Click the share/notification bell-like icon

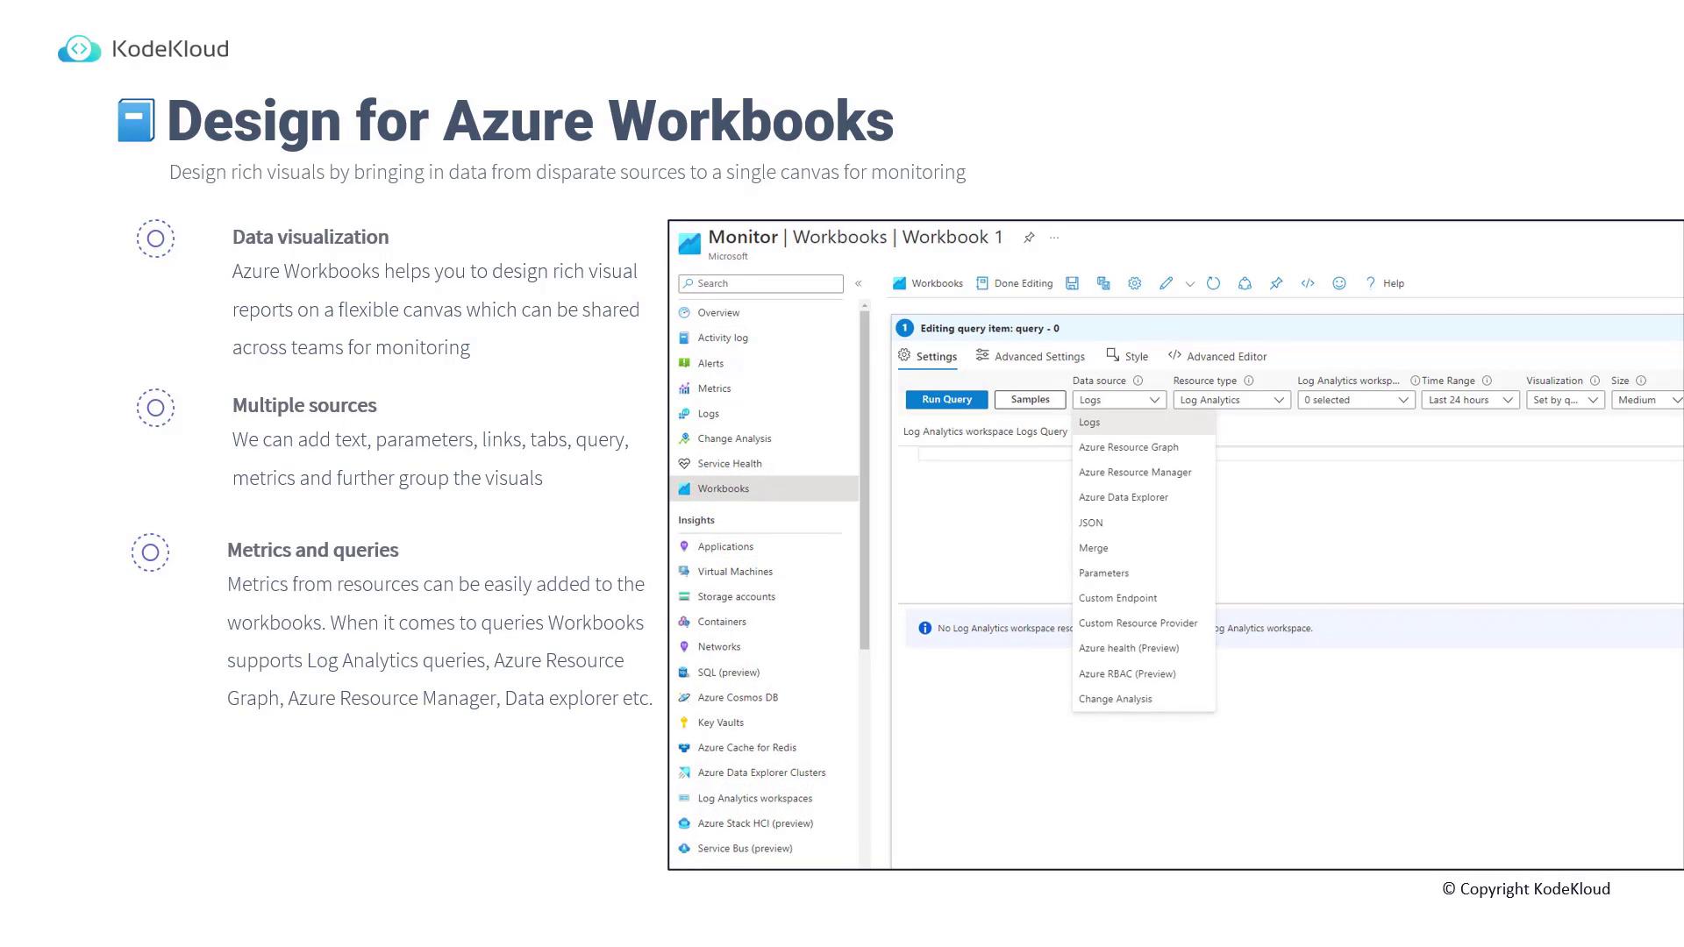point(1245,283)
